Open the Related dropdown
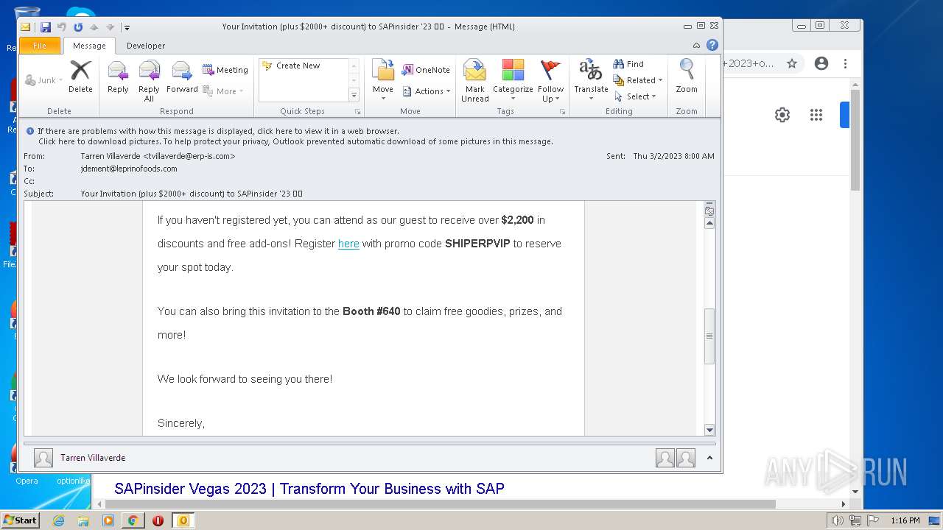The image size is (943, 530). [x=638, y=80]
